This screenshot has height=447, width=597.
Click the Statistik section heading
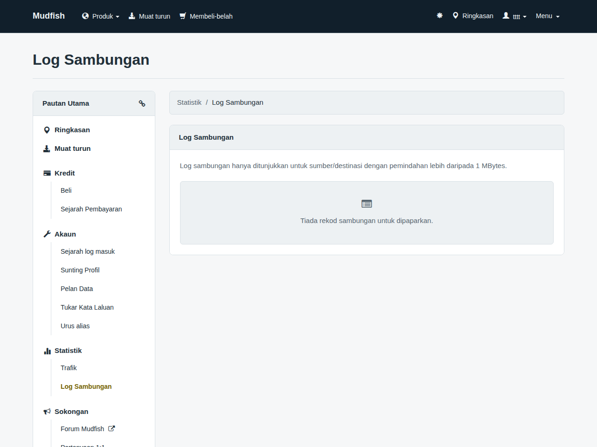pyautogui.click(x=68, y=351)
